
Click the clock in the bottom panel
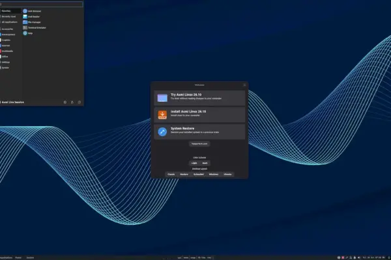pos(374,258)
